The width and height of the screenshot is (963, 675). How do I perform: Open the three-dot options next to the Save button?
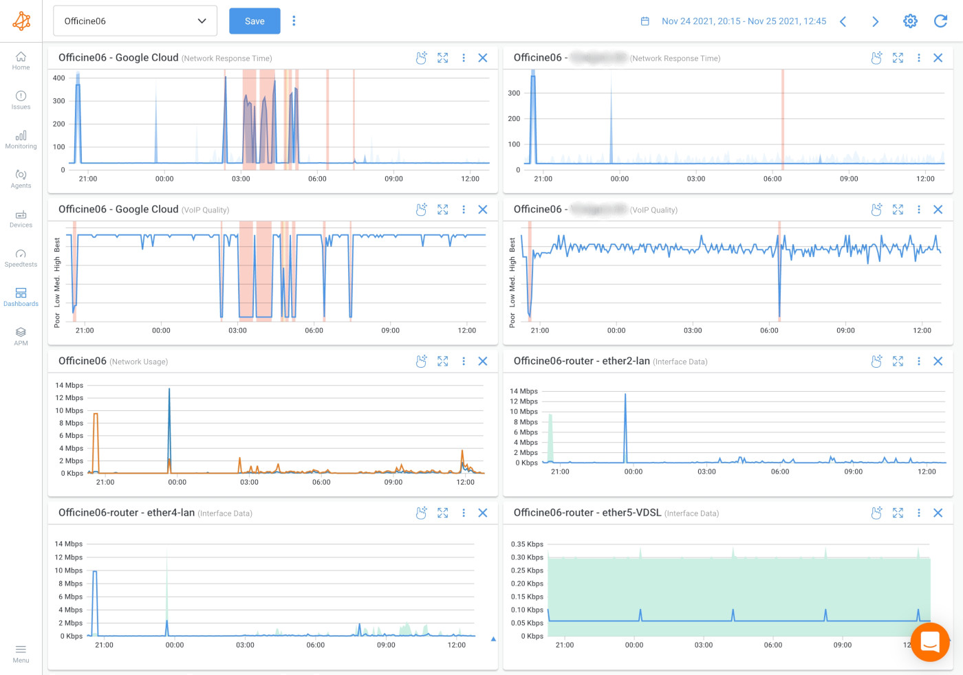294,21
